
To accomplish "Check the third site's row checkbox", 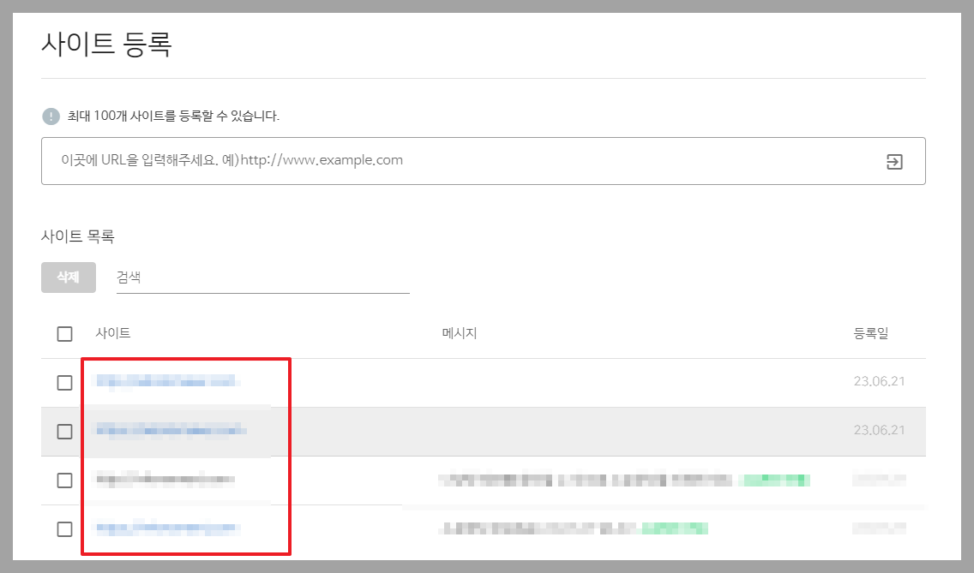I will click(64, 480).
